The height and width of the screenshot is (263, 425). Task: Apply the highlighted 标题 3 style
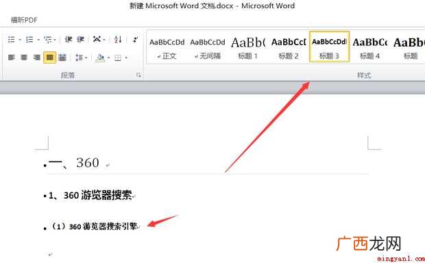(x=329, y=47)
